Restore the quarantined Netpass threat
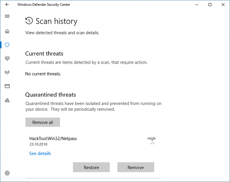The image size is (230, 182). [91, 167]
